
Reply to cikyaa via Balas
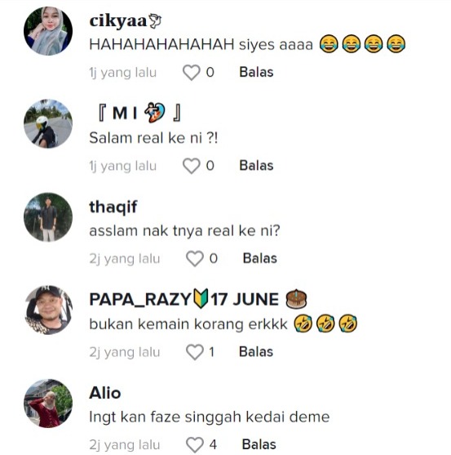[256, 72]
